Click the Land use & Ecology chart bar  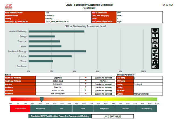57,51
